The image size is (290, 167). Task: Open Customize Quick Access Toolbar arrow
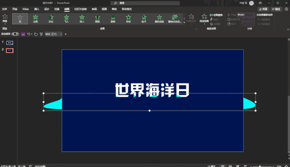(x=65, y=34)
